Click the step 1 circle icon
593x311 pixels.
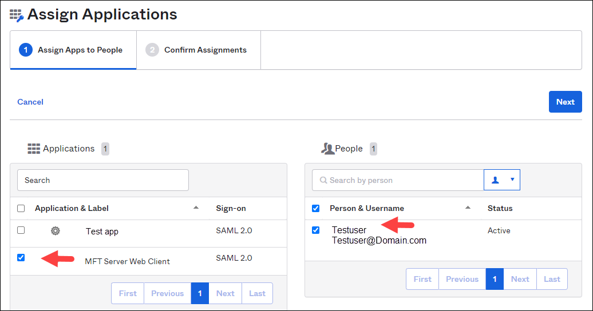click(x=25, y=50)
